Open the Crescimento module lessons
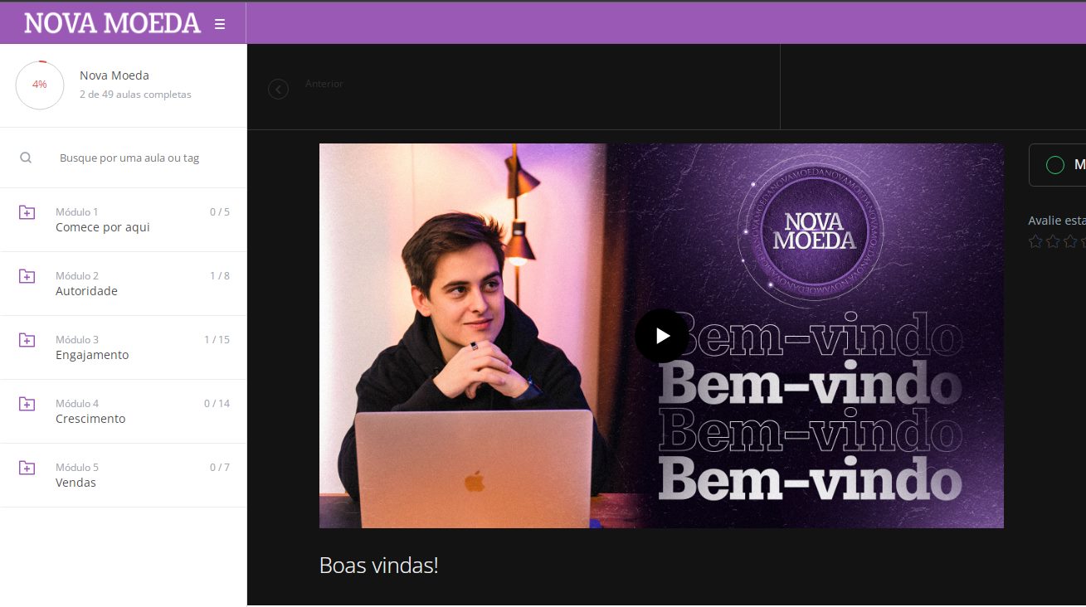Viewport: 1086px width, 607px height. point(124,411)
